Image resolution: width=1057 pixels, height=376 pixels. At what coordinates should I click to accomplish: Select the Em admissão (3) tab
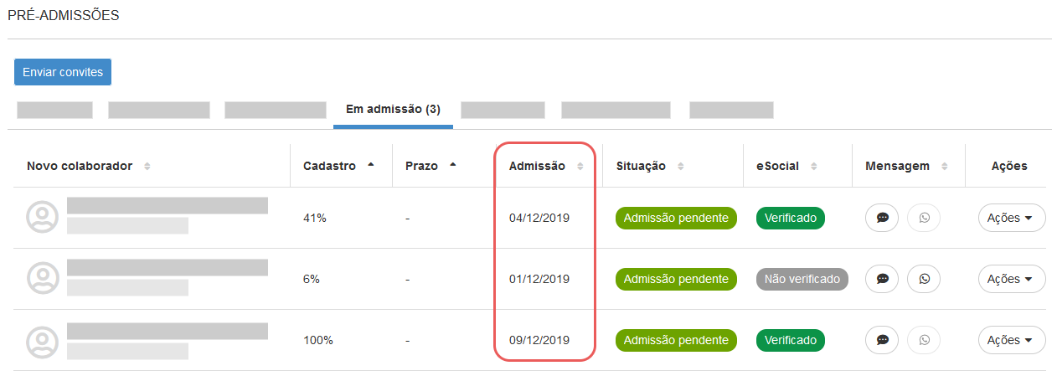[x=393, y=110]
